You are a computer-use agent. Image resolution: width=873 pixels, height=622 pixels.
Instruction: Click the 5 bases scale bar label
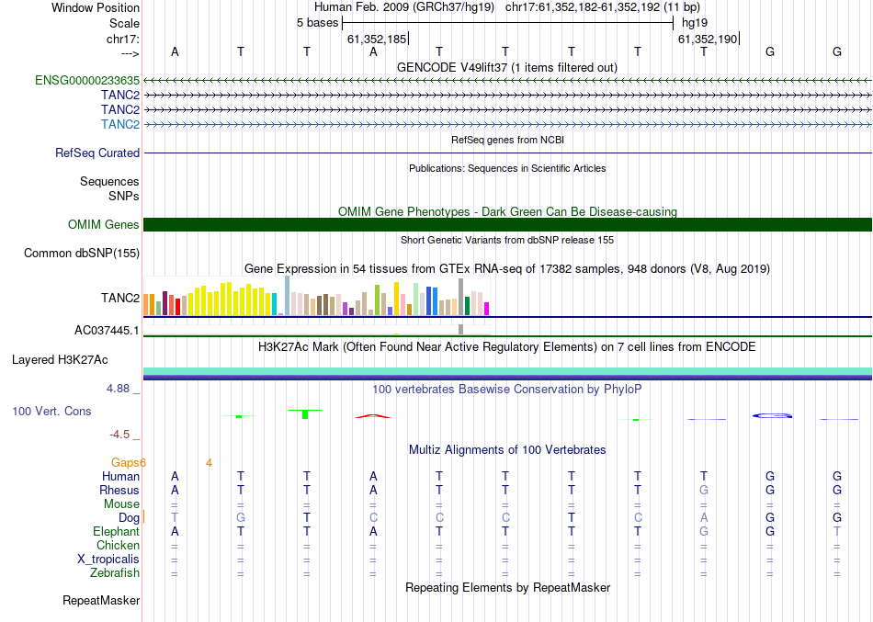point(317,23)
